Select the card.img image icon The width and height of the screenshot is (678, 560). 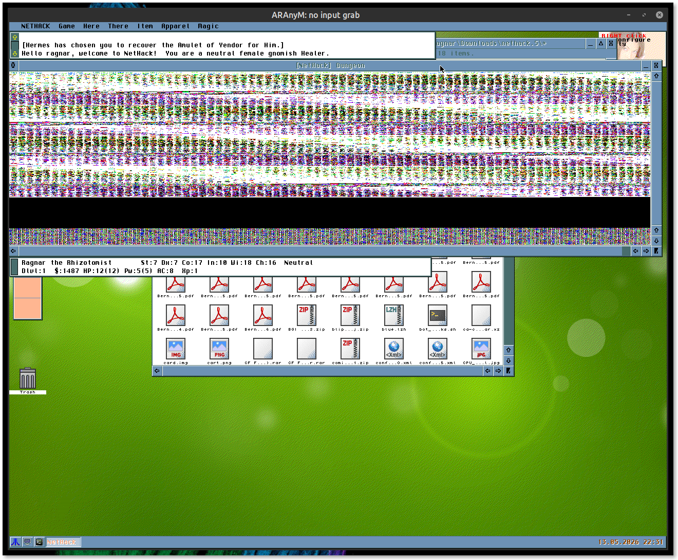(x=176, y=349)
